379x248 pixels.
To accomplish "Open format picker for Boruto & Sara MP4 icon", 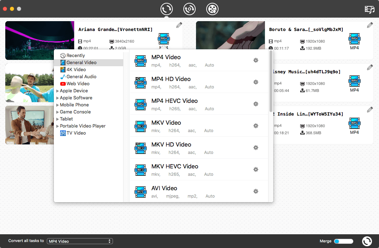I will [354, 39].
